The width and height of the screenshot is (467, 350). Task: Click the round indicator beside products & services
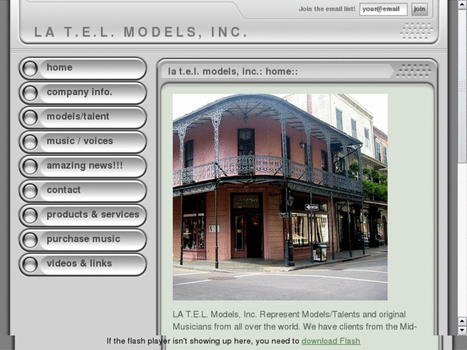(x=30, y=215)
